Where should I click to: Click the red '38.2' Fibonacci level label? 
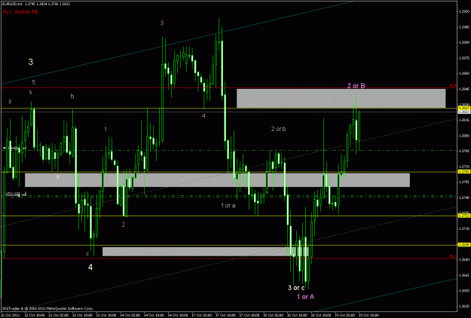click(x=453, y=256)
